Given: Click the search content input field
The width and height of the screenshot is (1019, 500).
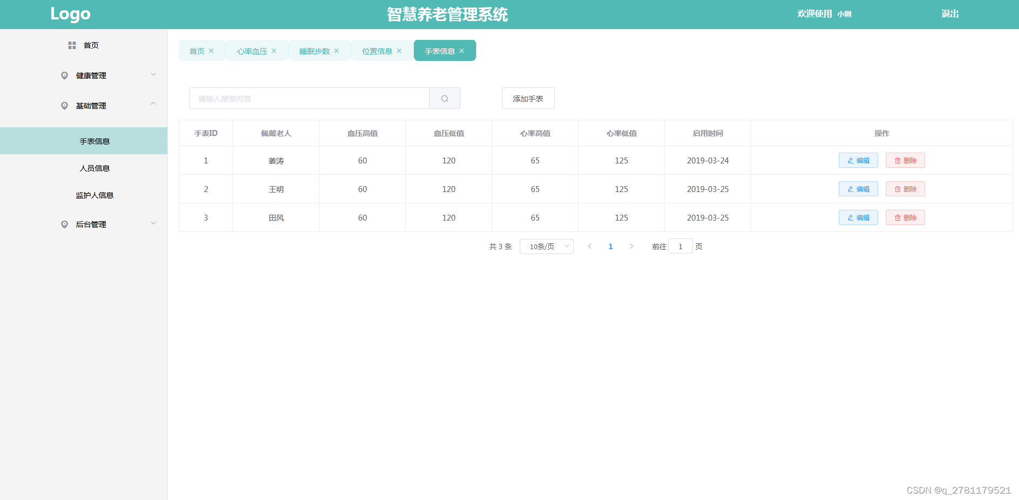Looking at the screenshot, I should [309, 98].
